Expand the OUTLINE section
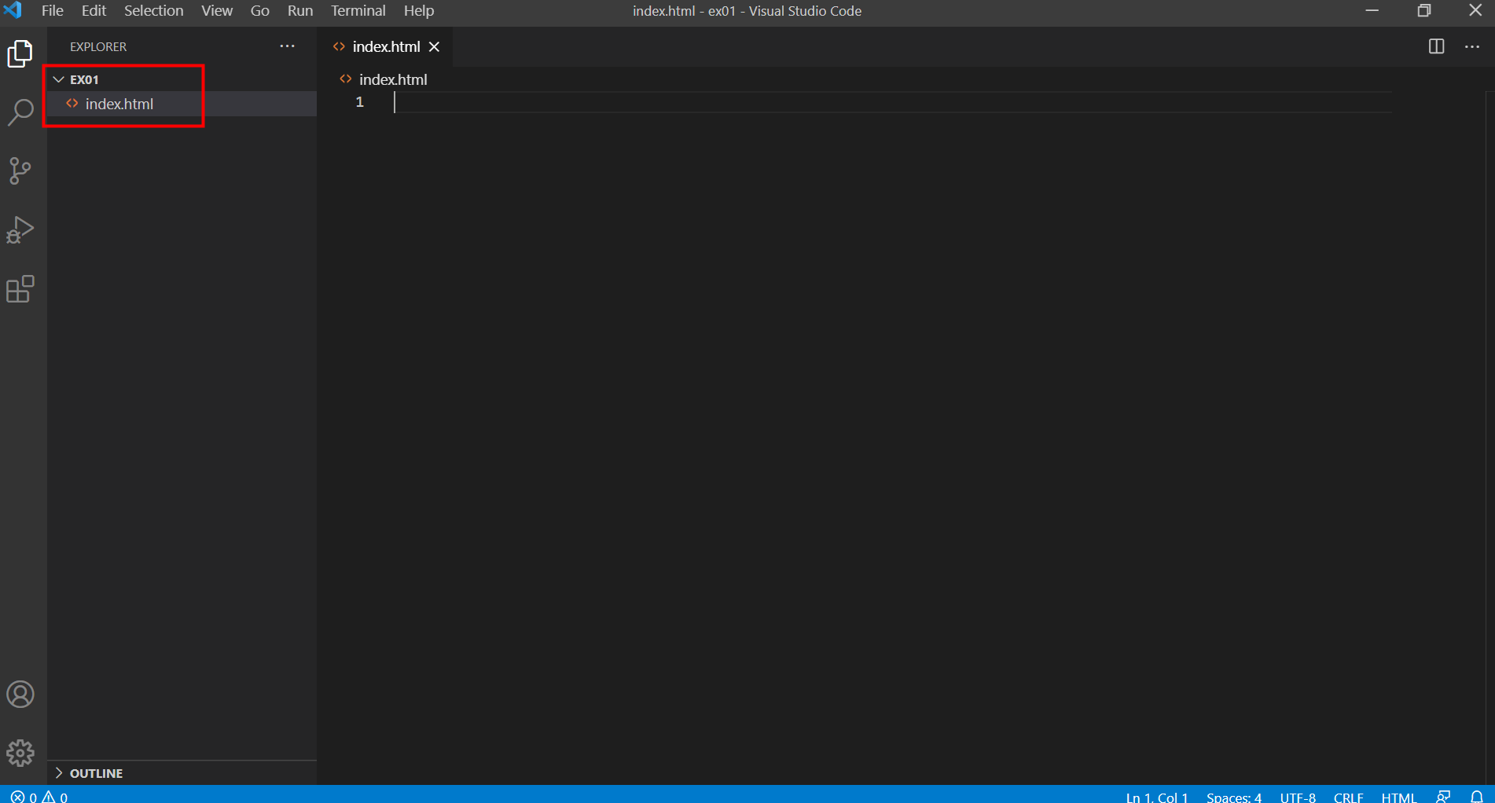This screenshot has height=803, width=1495. [x=182, y=773]
